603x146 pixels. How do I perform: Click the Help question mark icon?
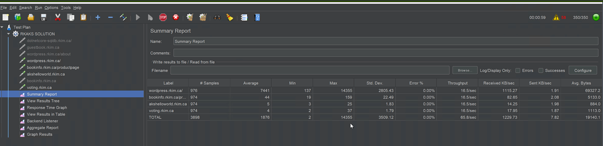[x=257, y=17]
